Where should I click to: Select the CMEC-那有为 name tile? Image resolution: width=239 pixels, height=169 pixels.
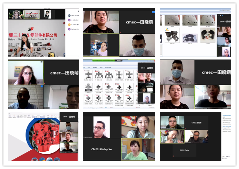(x=196, y=123)
